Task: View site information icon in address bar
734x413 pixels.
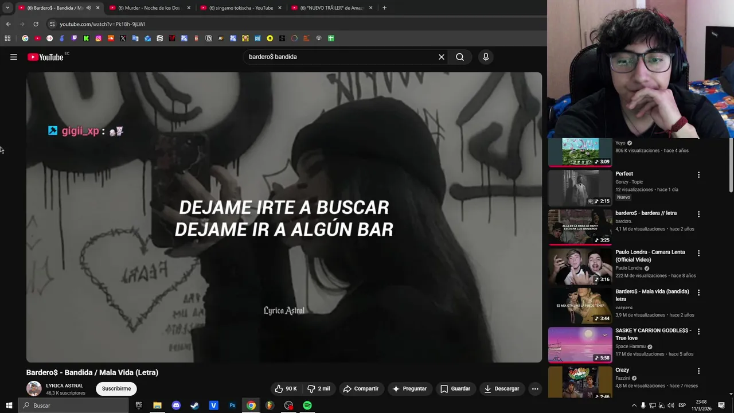Action: 52,24
